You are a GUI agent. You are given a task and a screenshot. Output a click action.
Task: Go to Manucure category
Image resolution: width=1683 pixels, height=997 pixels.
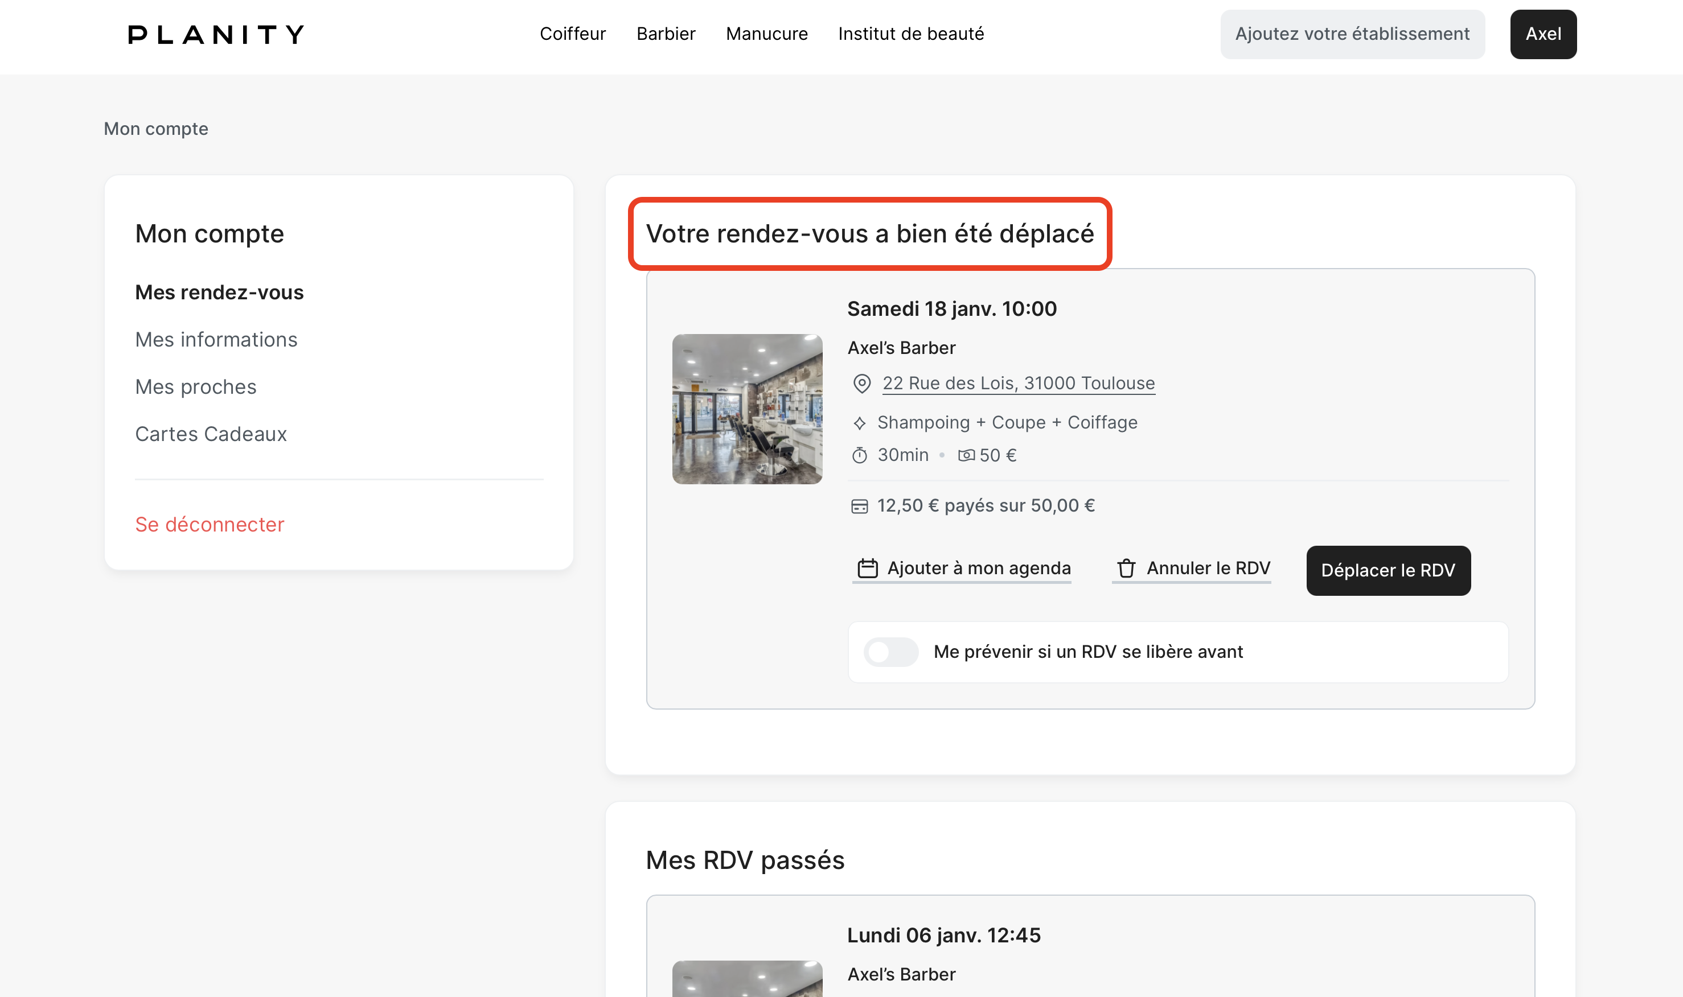(766, 34)
